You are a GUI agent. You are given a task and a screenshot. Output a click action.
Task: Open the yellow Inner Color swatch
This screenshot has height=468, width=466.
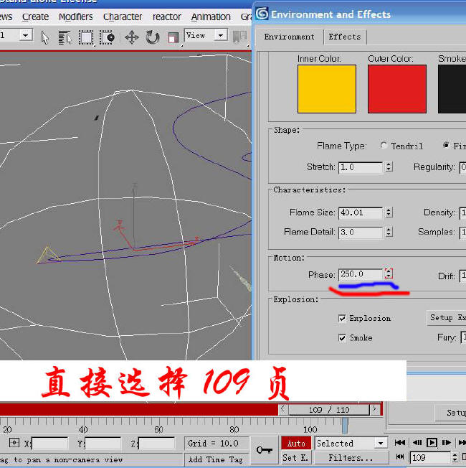pos(326,89)
